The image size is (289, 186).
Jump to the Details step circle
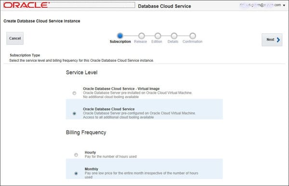click(174, 36)
